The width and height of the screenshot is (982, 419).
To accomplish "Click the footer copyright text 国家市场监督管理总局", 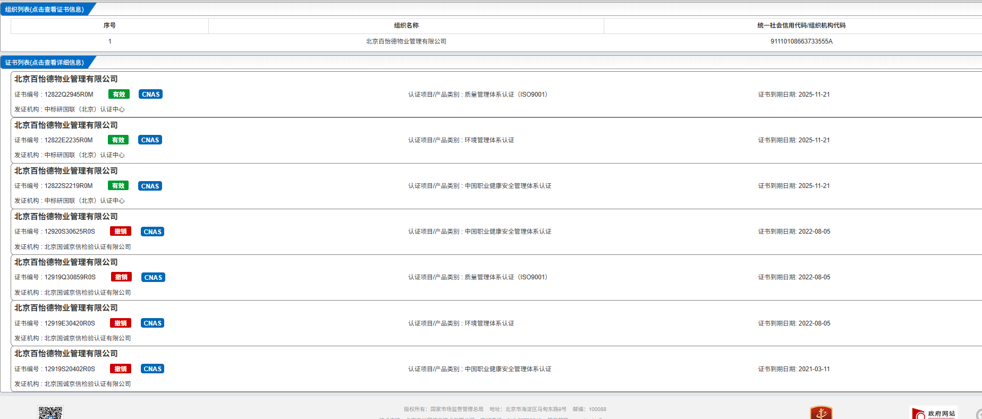I will pos(457,409).
